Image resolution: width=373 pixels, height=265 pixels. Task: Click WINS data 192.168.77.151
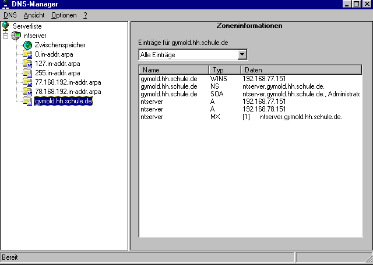264,79
